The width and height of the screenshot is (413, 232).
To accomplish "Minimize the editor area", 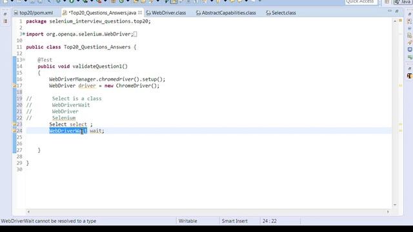I will [x=390, y=11].
